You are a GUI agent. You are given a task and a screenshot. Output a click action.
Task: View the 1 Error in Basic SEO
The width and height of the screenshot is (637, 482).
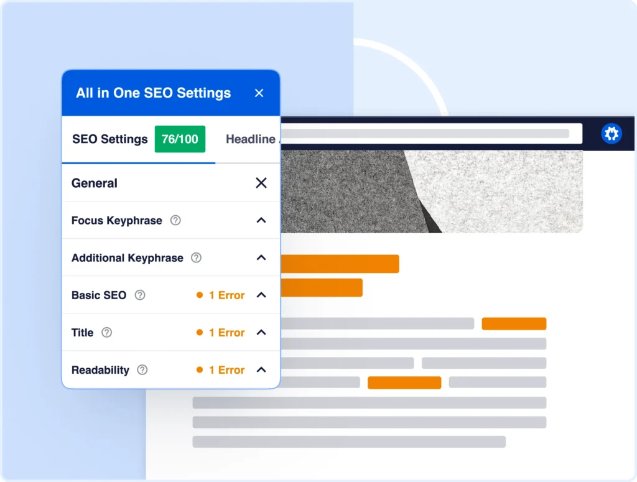tap(221, 295)
